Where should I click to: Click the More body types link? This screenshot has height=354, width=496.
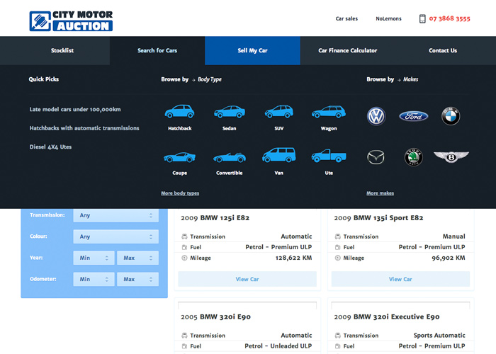click(180, 193)
